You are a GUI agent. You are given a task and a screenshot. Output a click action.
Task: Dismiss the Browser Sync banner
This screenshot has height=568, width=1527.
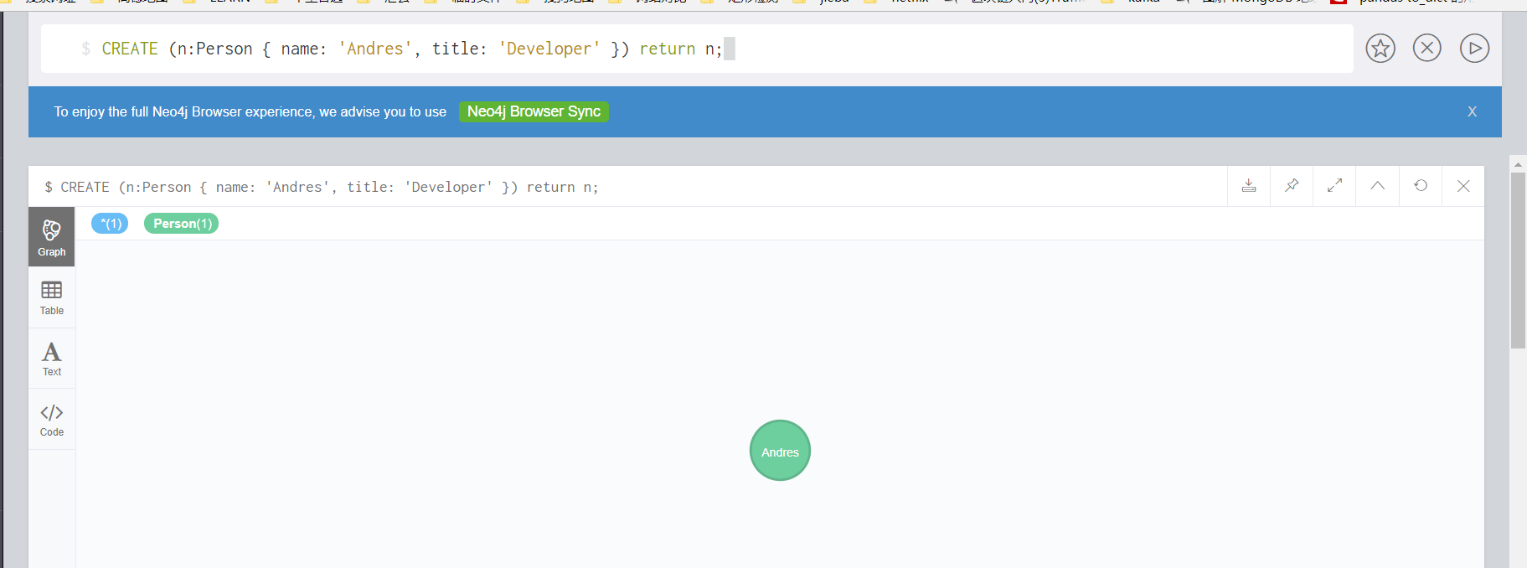[x=1472, y=111]
